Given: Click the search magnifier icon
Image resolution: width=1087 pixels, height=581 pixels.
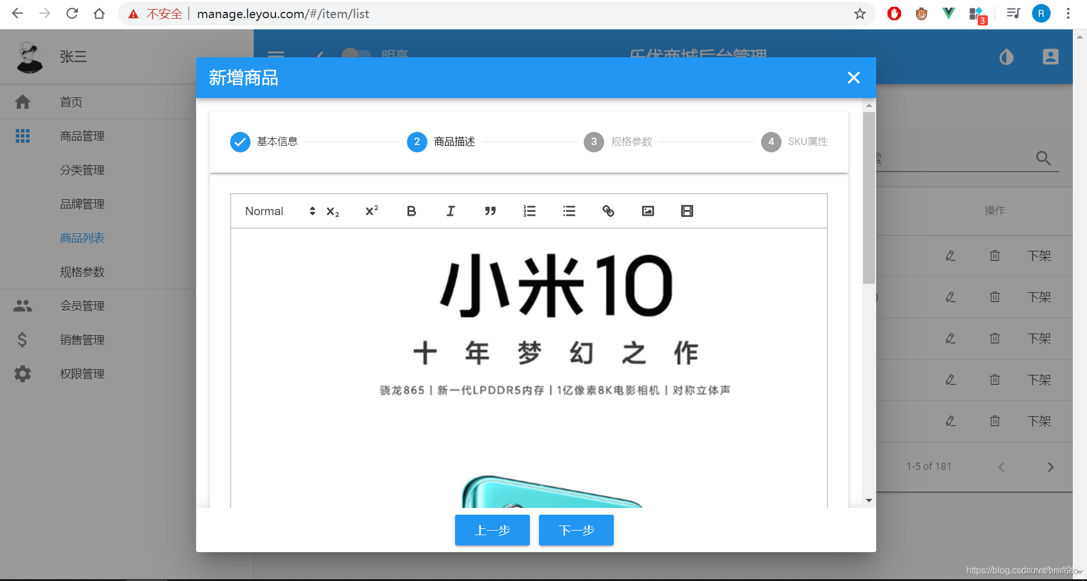Looking at the screenshot, I should (1043, 158).
